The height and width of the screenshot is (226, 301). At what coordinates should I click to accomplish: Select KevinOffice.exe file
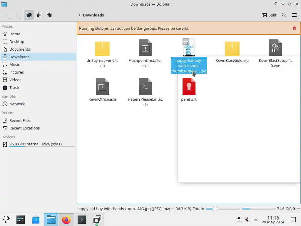click(x=102, y=89)
